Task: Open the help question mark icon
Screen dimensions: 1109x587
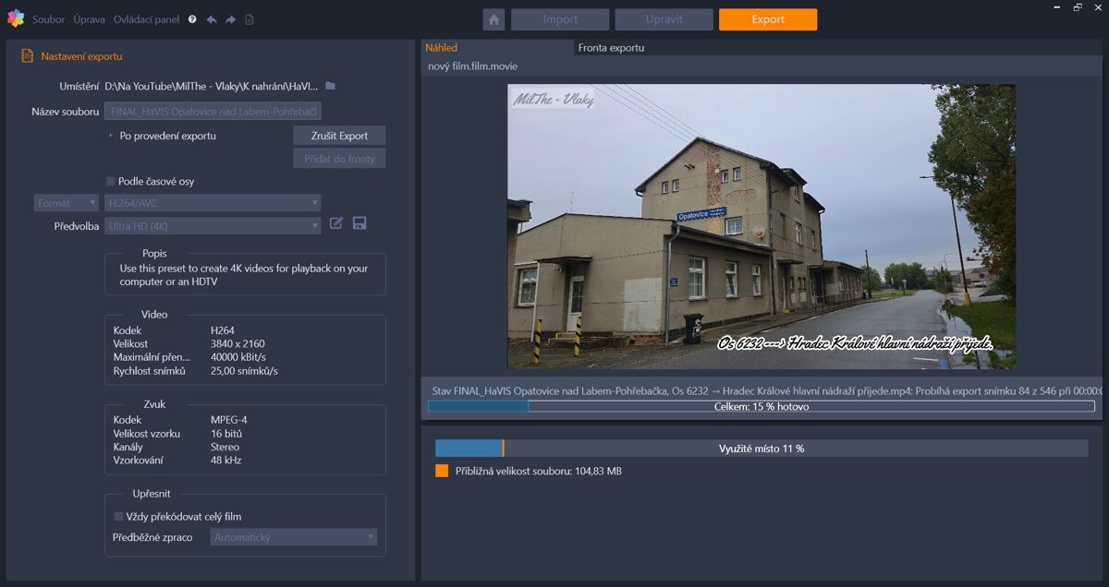Action: 192,19
